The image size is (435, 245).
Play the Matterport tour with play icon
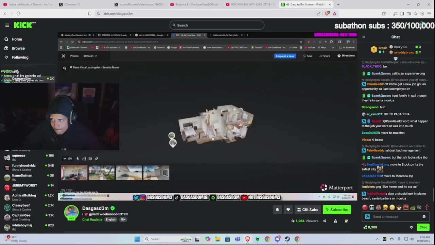[70, 159]
